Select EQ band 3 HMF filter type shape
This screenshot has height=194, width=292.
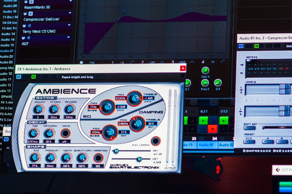192,62
